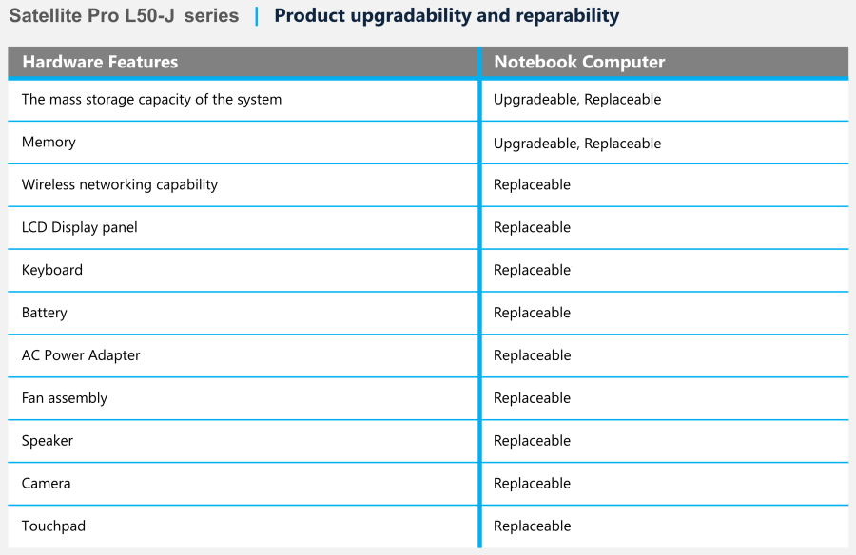Select the "Product upgradability and reparability" heading

446,16
